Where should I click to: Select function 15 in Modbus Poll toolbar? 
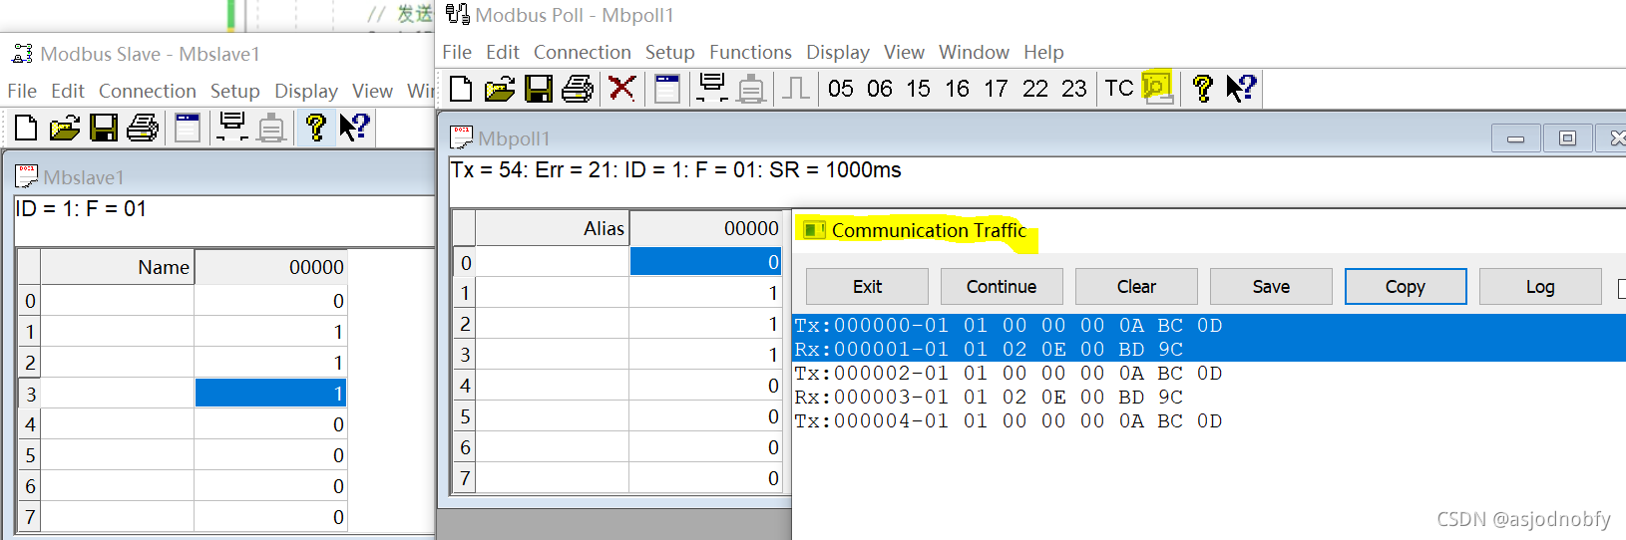point(919,89)
